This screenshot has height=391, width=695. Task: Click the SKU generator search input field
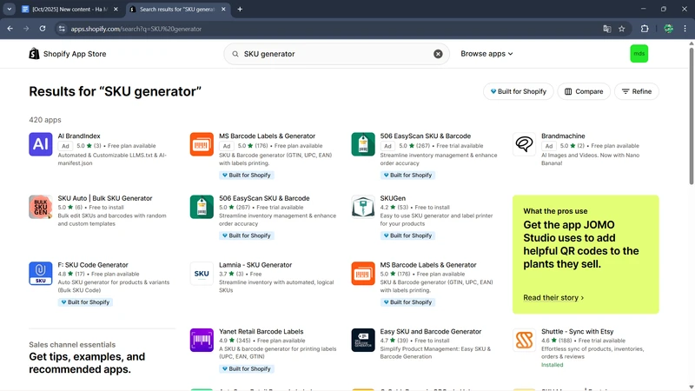pos(334,54)
